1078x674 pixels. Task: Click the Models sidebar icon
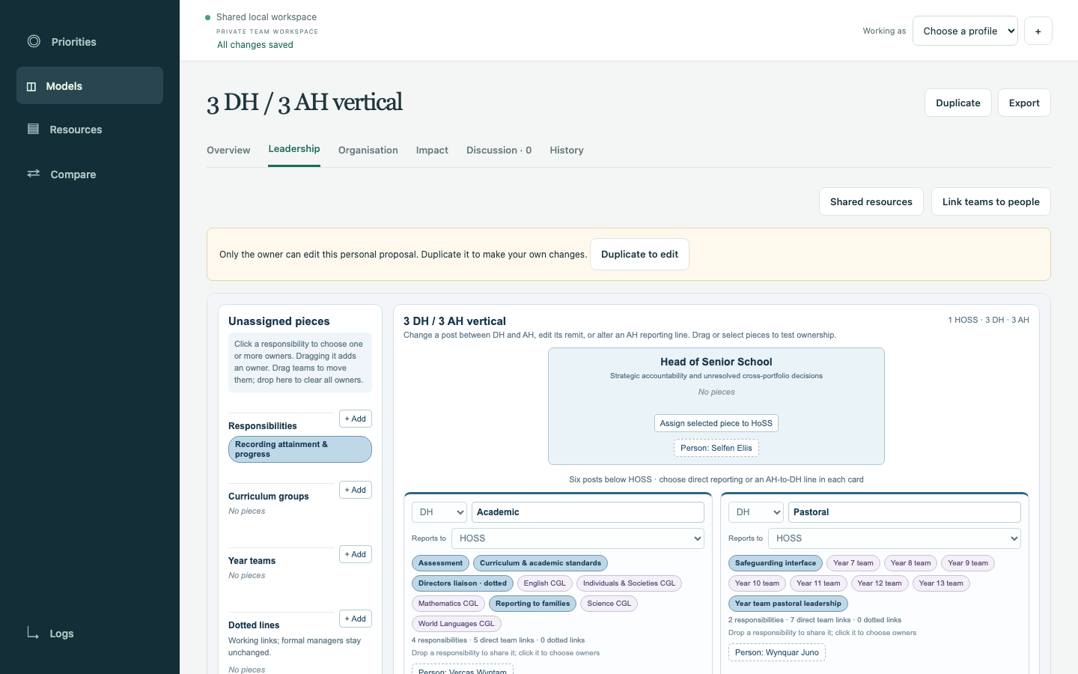click(31, 86)
